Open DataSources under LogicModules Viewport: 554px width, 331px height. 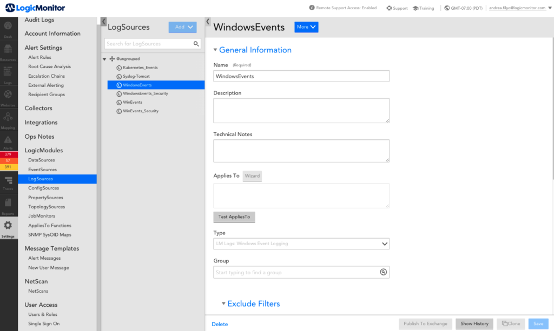coord(41,160)
